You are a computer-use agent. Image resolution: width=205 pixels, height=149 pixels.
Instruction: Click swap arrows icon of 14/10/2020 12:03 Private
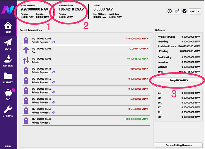click(x=26, y=60)
